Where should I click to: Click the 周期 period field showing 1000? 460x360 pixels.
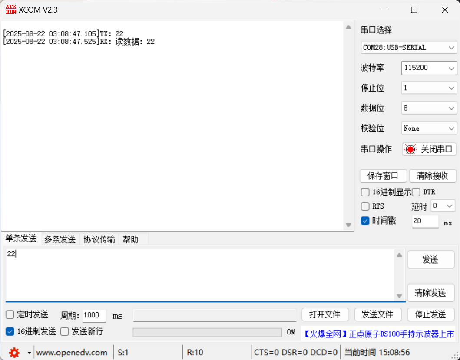click(x=94, y=315)
